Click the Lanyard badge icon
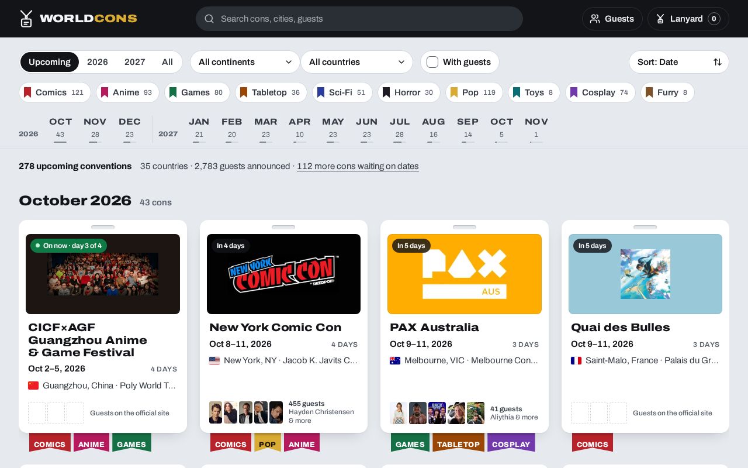 [x=660, y=19]
